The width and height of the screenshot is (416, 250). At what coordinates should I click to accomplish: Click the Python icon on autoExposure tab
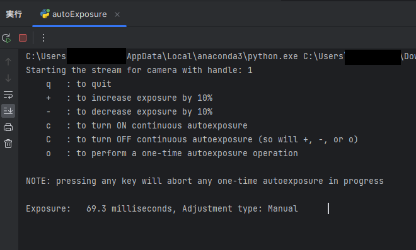[x=45, y=14]
